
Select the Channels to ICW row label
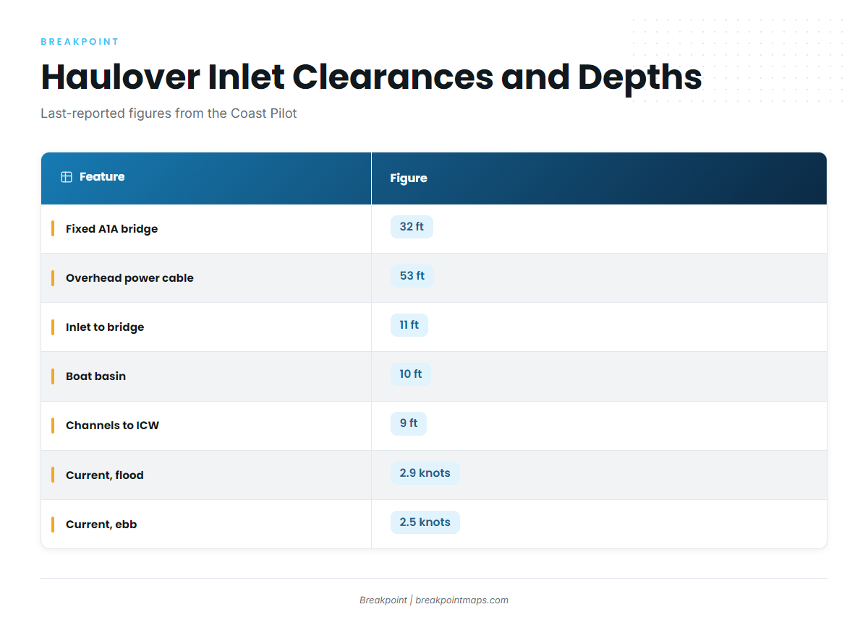coord(112,426)
